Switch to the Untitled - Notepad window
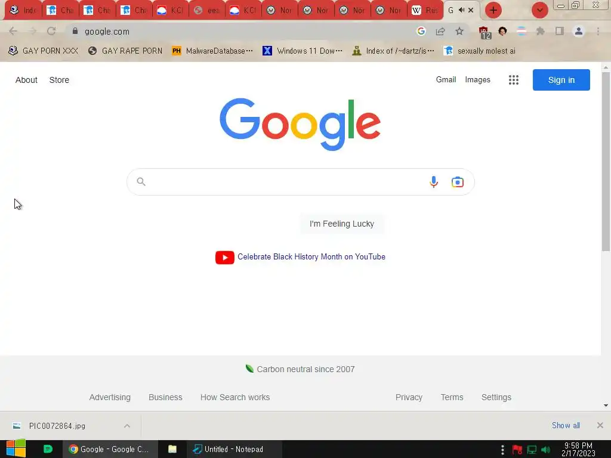The height and width of the screenshot is (458, 611). pos(233,449)
